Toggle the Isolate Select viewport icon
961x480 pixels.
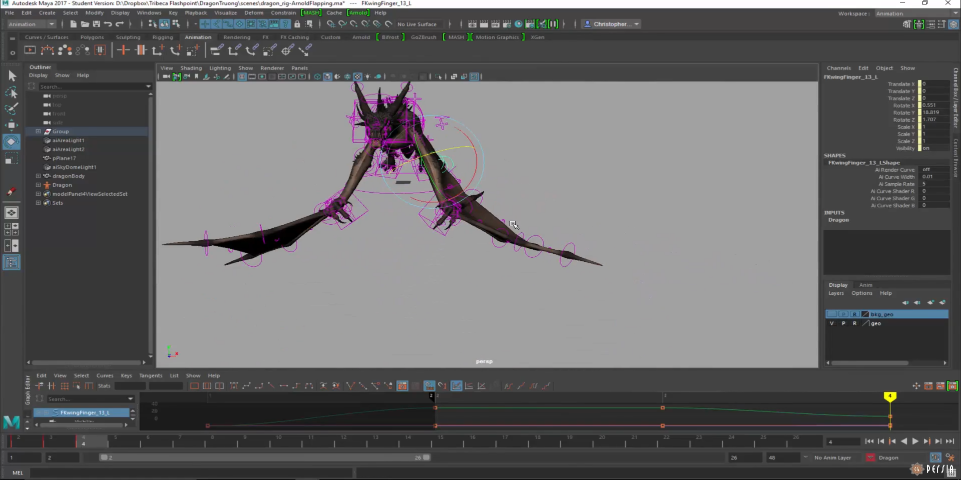click(439, 77)
